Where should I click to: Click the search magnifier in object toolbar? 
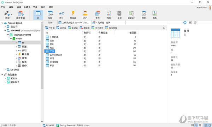164,28
